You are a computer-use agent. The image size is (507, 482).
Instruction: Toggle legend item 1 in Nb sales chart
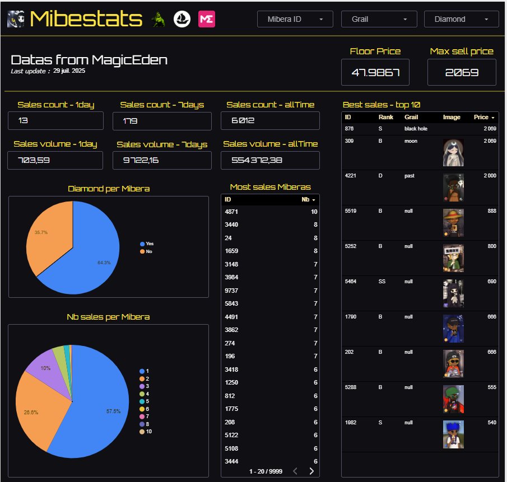click(x=145, y=371)
